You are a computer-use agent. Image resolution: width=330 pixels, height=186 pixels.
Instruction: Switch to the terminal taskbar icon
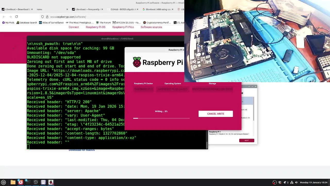point(28,182)
